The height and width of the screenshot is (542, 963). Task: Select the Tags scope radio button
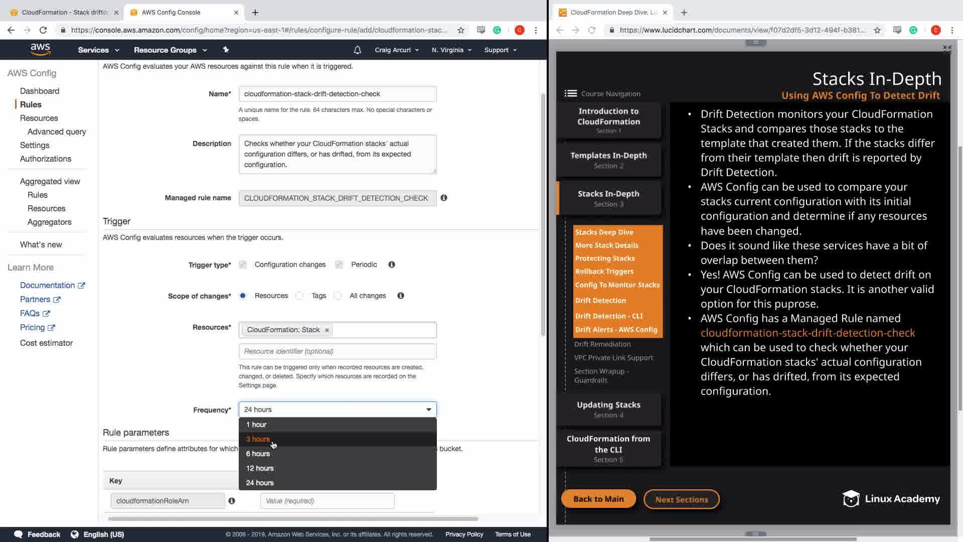click(299, 296)
